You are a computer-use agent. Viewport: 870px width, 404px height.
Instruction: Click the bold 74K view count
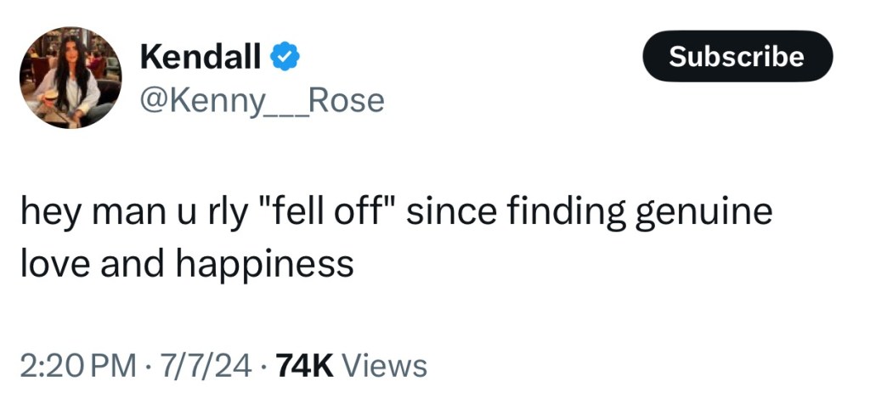coord(305,366)
